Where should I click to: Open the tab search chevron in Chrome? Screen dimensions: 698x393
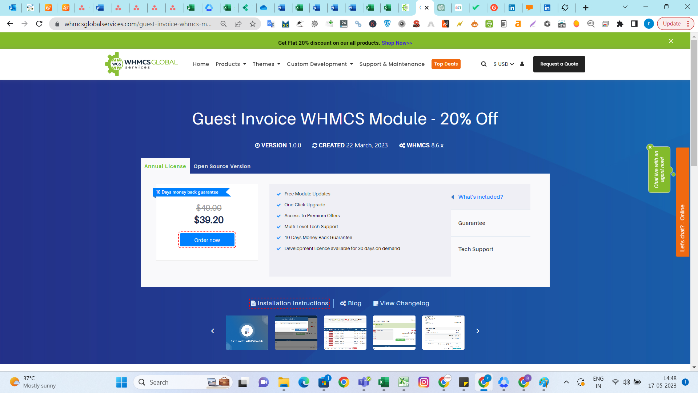tap(625, 7)
